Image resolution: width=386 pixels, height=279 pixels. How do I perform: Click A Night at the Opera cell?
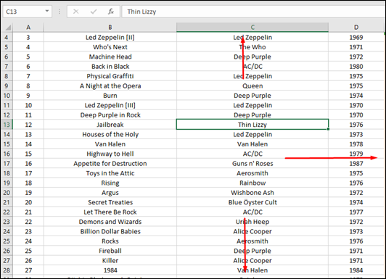coord(110,86)
